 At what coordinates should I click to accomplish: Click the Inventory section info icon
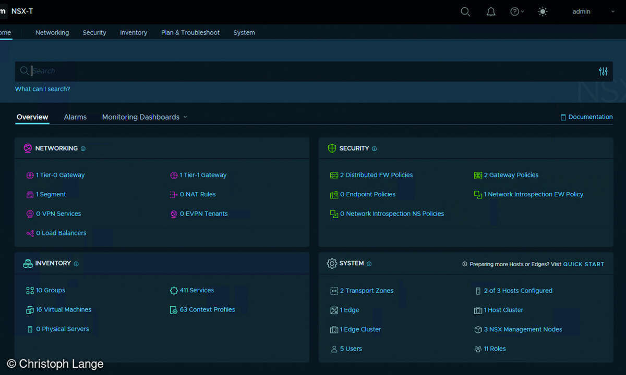(76, 264)
